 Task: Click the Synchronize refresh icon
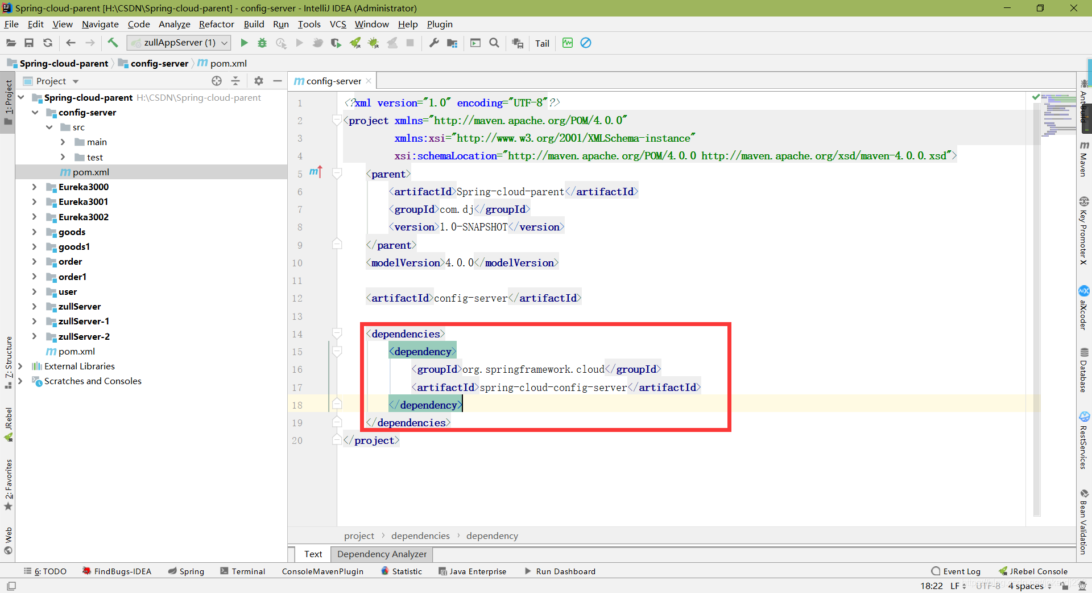pos(48,43)
